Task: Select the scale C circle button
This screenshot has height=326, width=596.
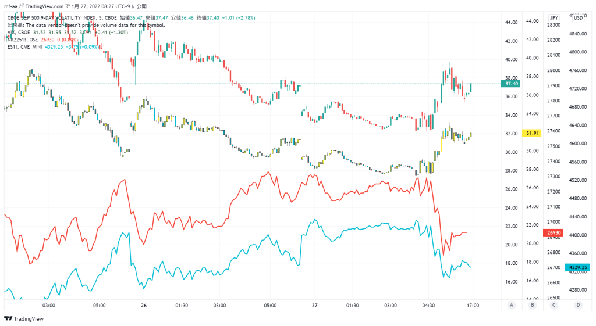Action: tap(554, 305)
